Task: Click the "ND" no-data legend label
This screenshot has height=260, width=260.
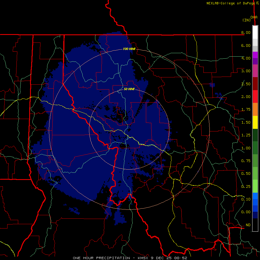Action: click(x=248, y=225)
